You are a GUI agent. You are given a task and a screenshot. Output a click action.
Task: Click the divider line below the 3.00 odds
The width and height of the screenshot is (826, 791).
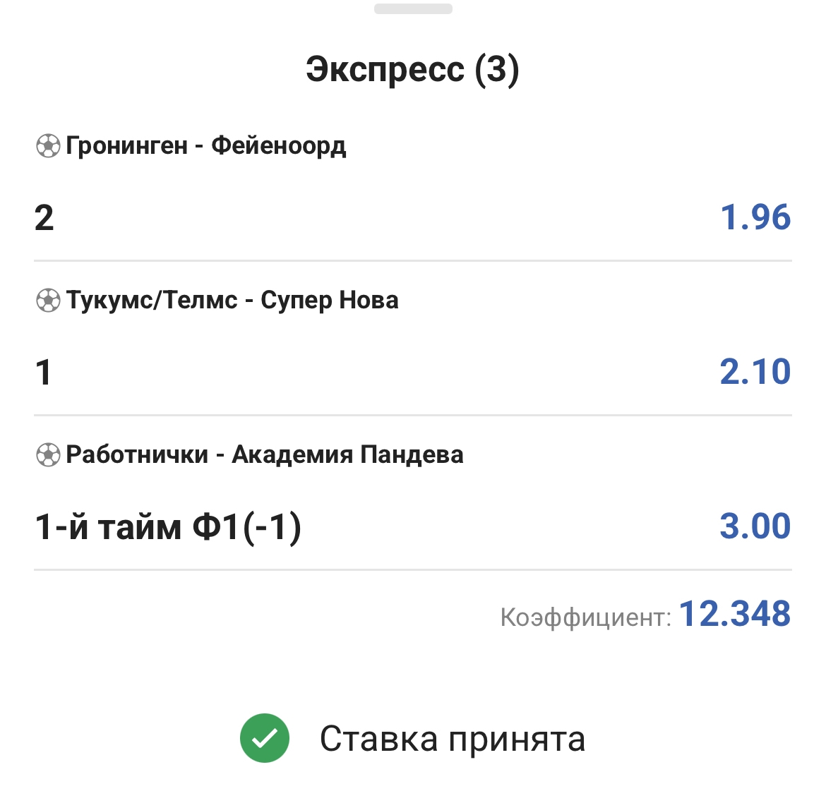[x=413, y=569]
